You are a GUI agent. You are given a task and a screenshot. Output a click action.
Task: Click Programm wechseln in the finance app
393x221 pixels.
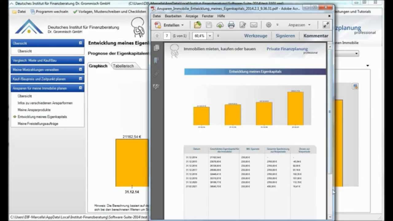point(49,12)
